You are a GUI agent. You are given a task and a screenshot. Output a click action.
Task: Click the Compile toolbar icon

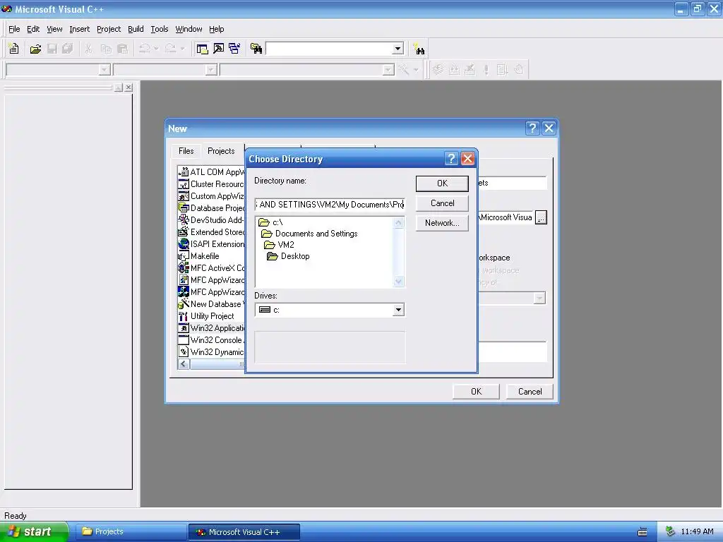438,70
